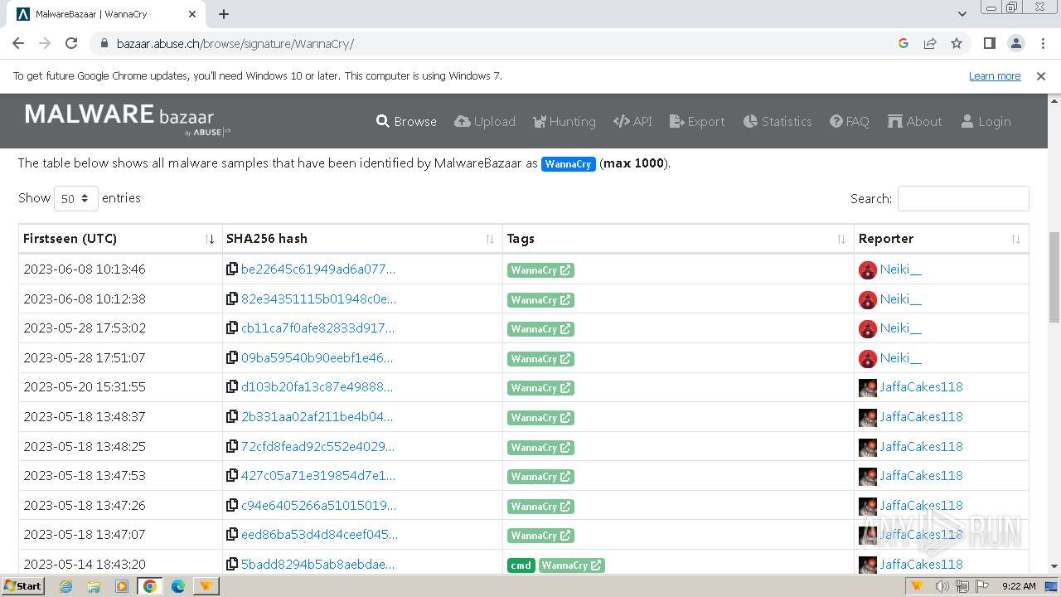
Task: Copy hash 5badd8294b5ab8aebdae via its copy icon
Action: pyautogui.click(x=232, y=564)
